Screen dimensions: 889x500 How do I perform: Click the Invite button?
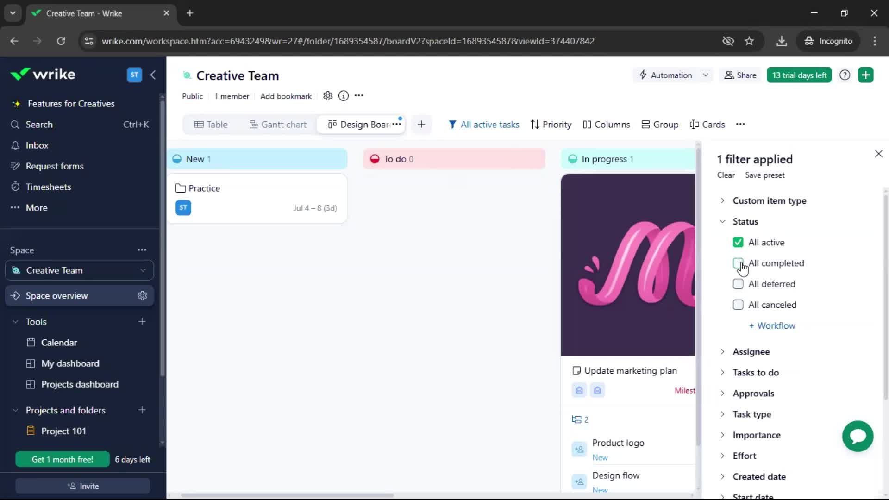click(83, 486)
